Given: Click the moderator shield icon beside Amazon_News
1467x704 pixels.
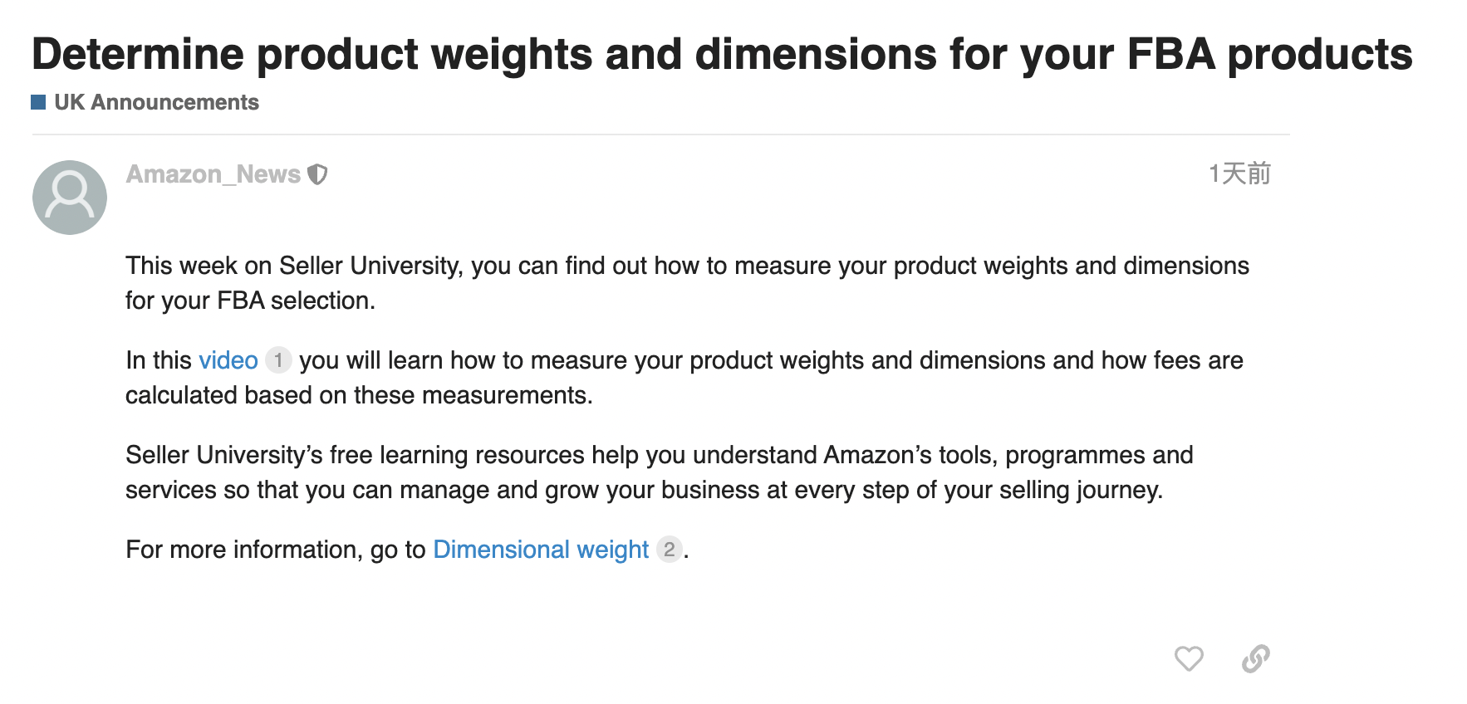Looking at the screenshot, I should coord(317,174).
